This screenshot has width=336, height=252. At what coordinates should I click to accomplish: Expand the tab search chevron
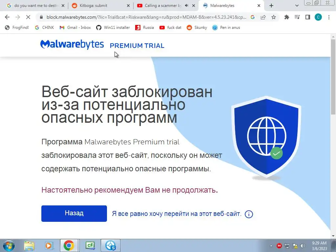[x=297, y=6]
